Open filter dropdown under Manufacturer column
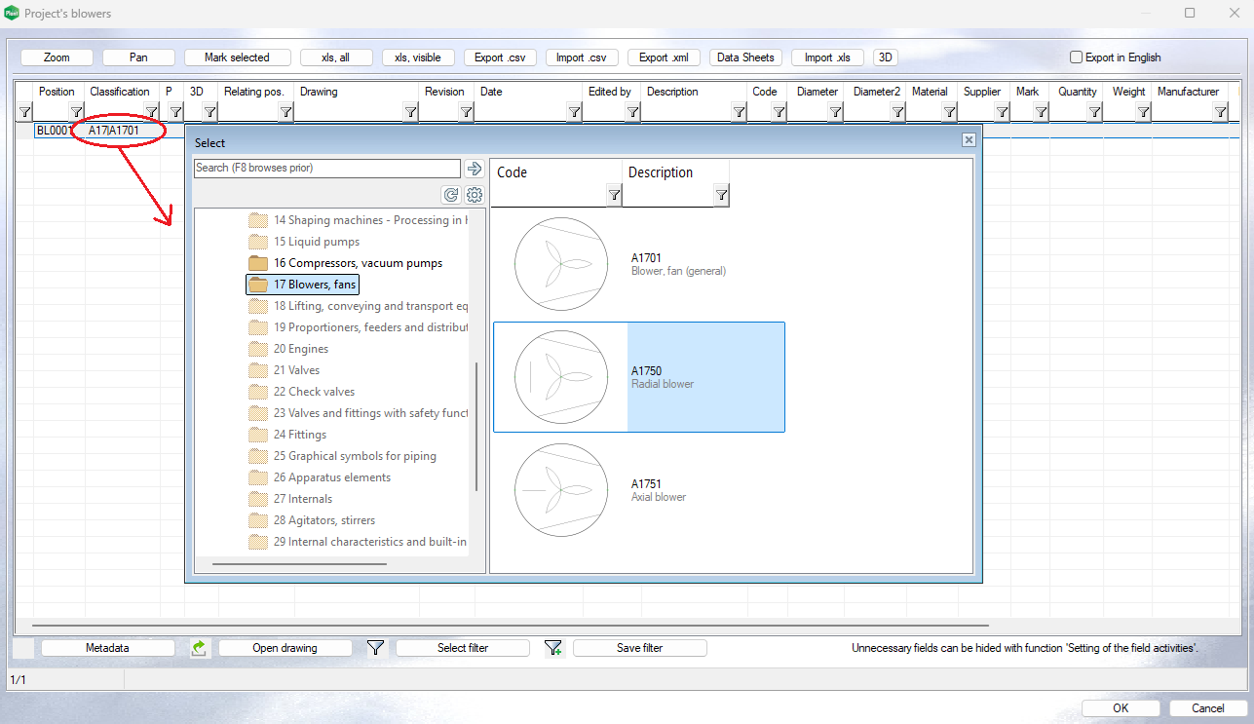 tap(1220, 112)
